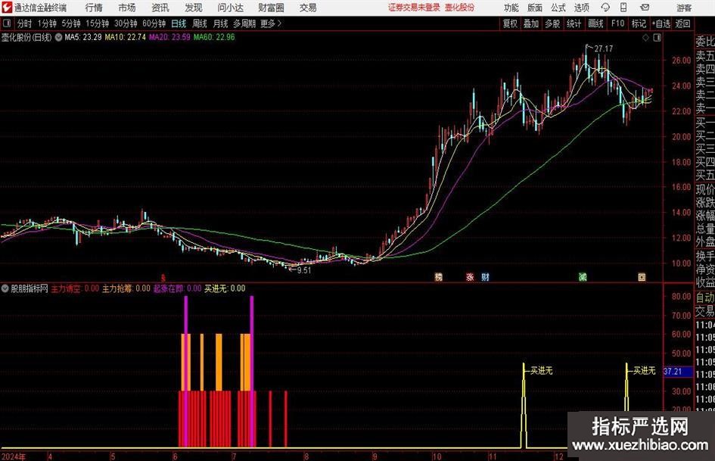Expand the 股朋指标网 indicator dropdown arrow

point(5,288)
